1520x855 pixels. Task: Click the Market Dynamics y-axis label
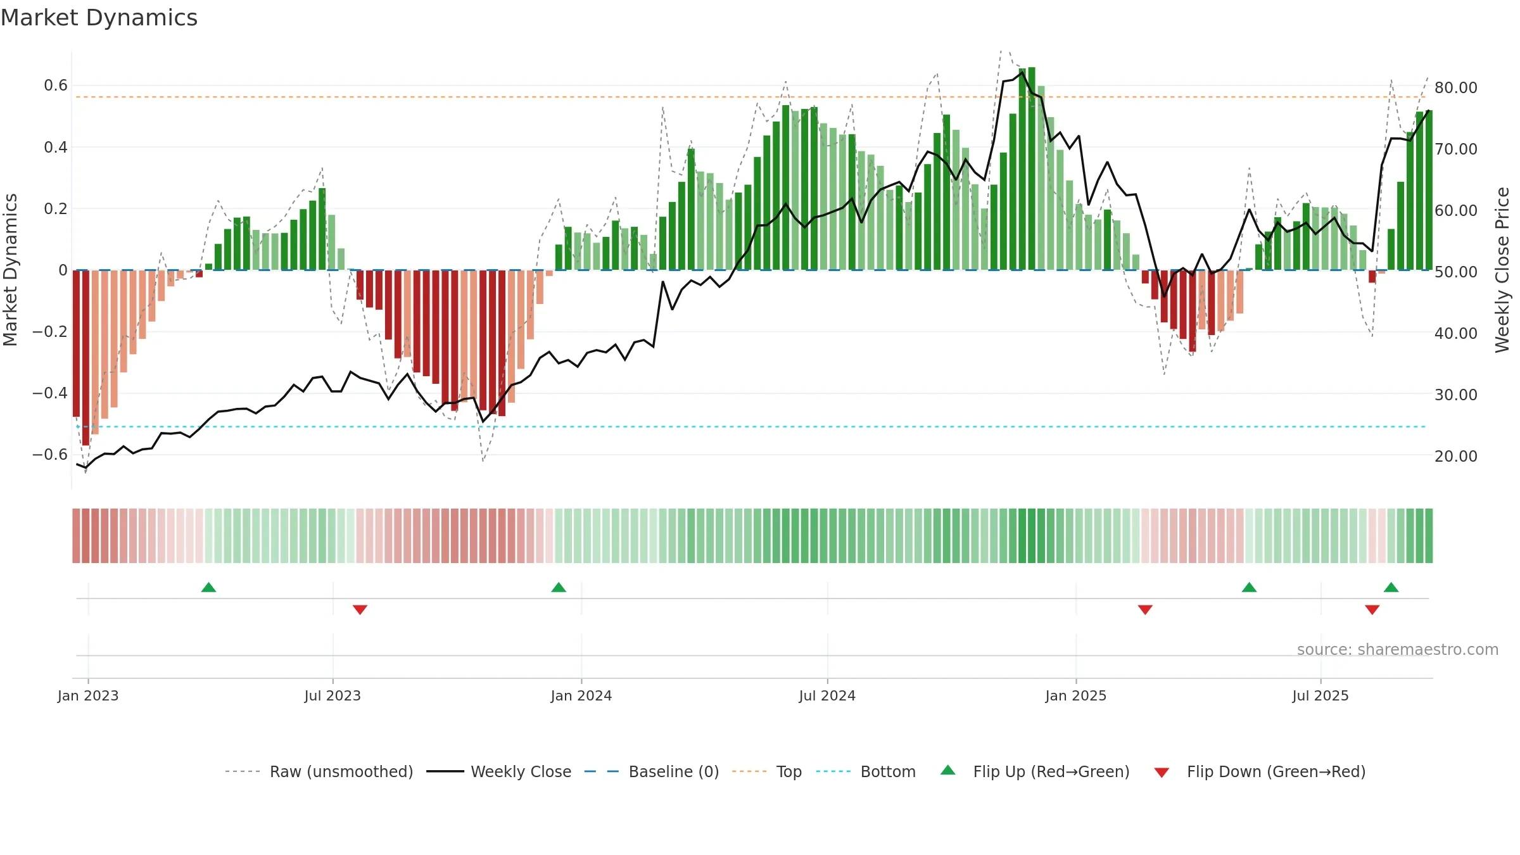coord(10,270)
